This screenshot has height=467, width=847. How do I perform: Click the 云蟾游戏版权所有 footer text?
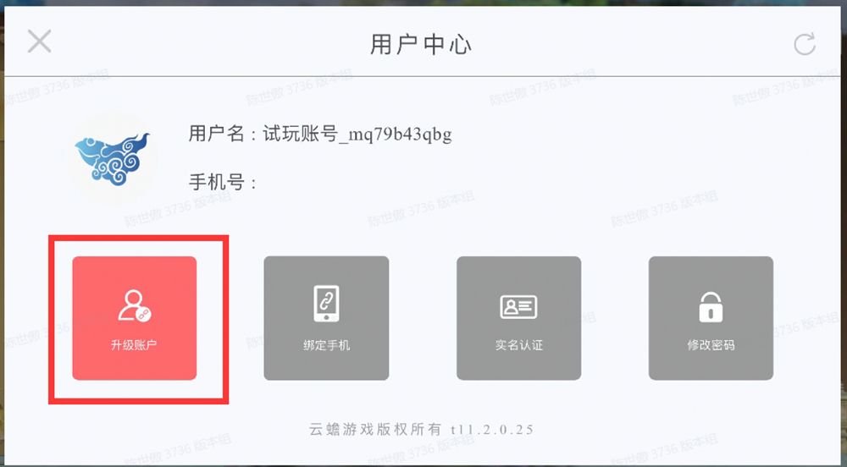coord(375,429)
